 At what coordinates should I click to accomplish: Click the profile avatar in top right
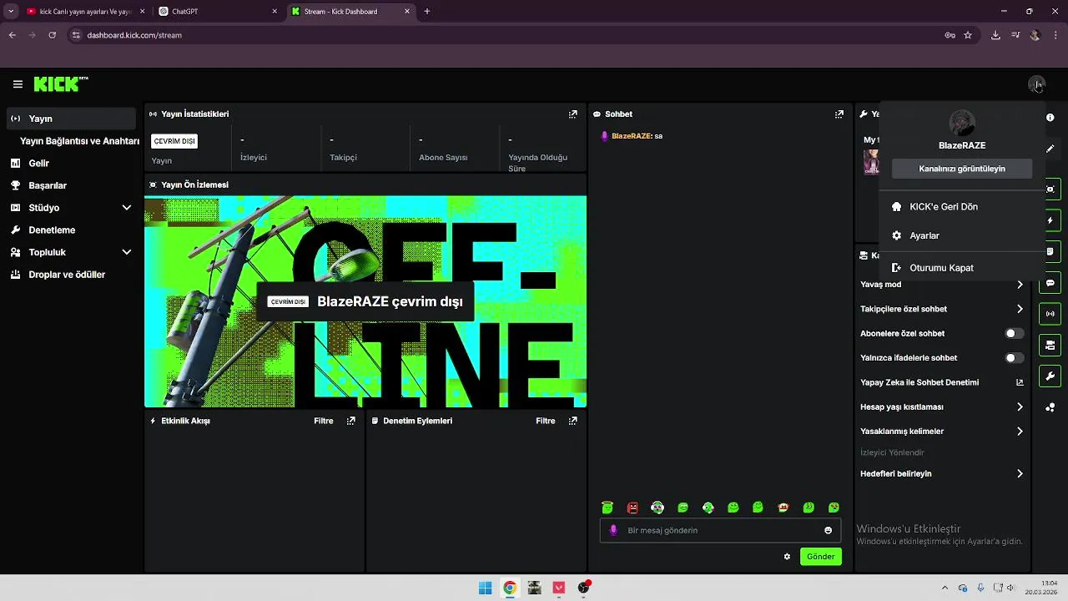(1036, 84)
